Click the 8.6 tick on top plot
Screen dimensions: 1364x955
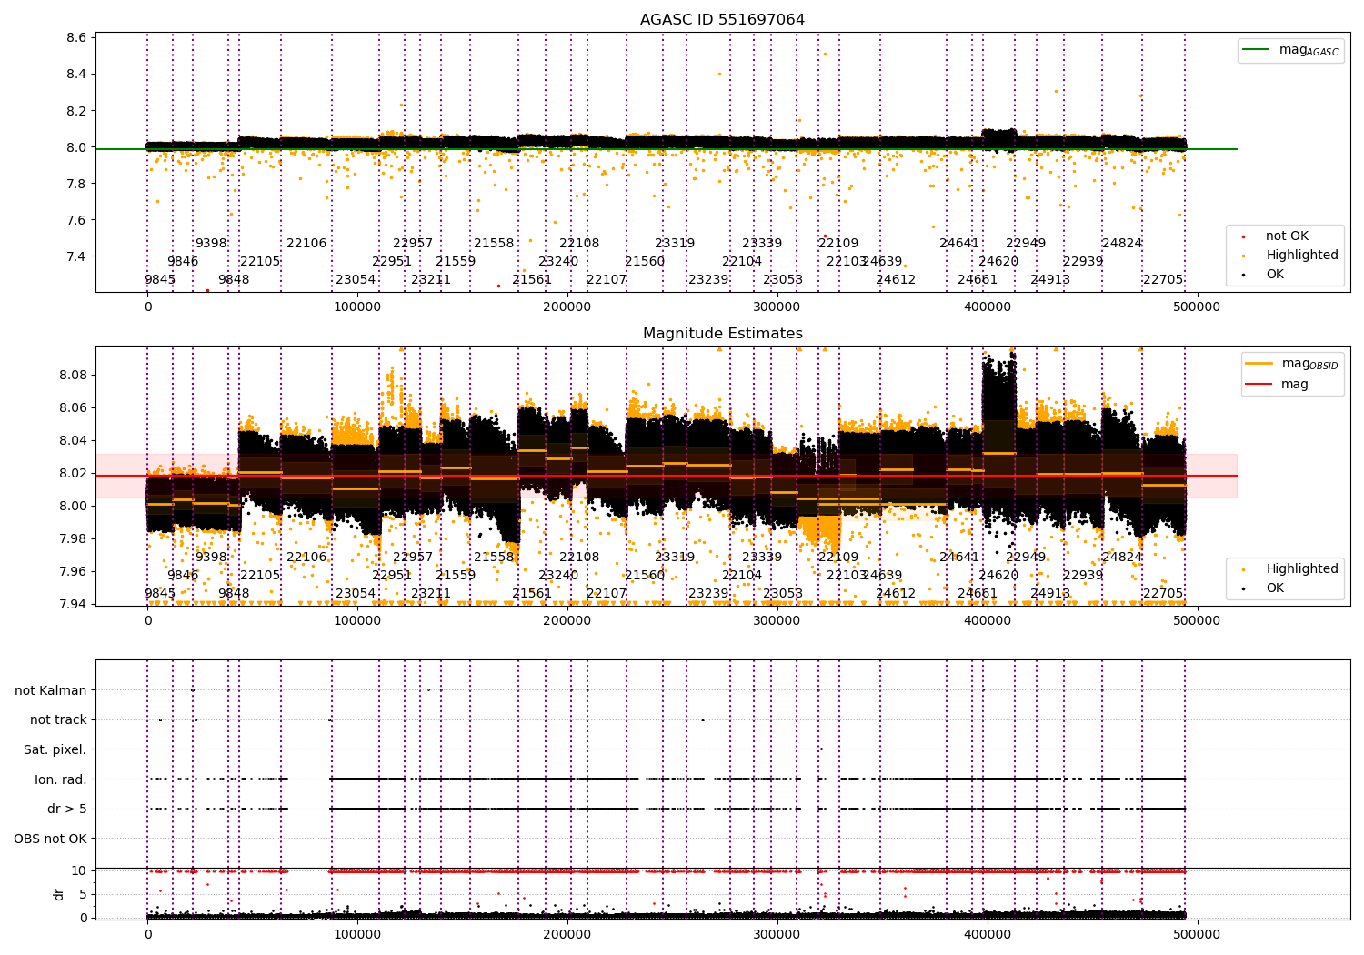[x=76, y=38]
